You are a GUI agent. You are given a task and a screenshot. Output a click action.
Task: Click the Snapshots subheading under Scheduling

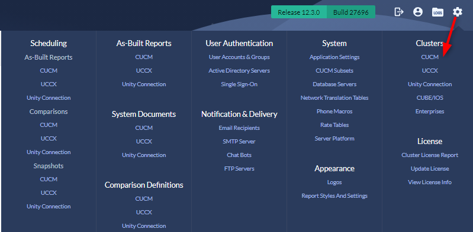[x=49, y=165]
